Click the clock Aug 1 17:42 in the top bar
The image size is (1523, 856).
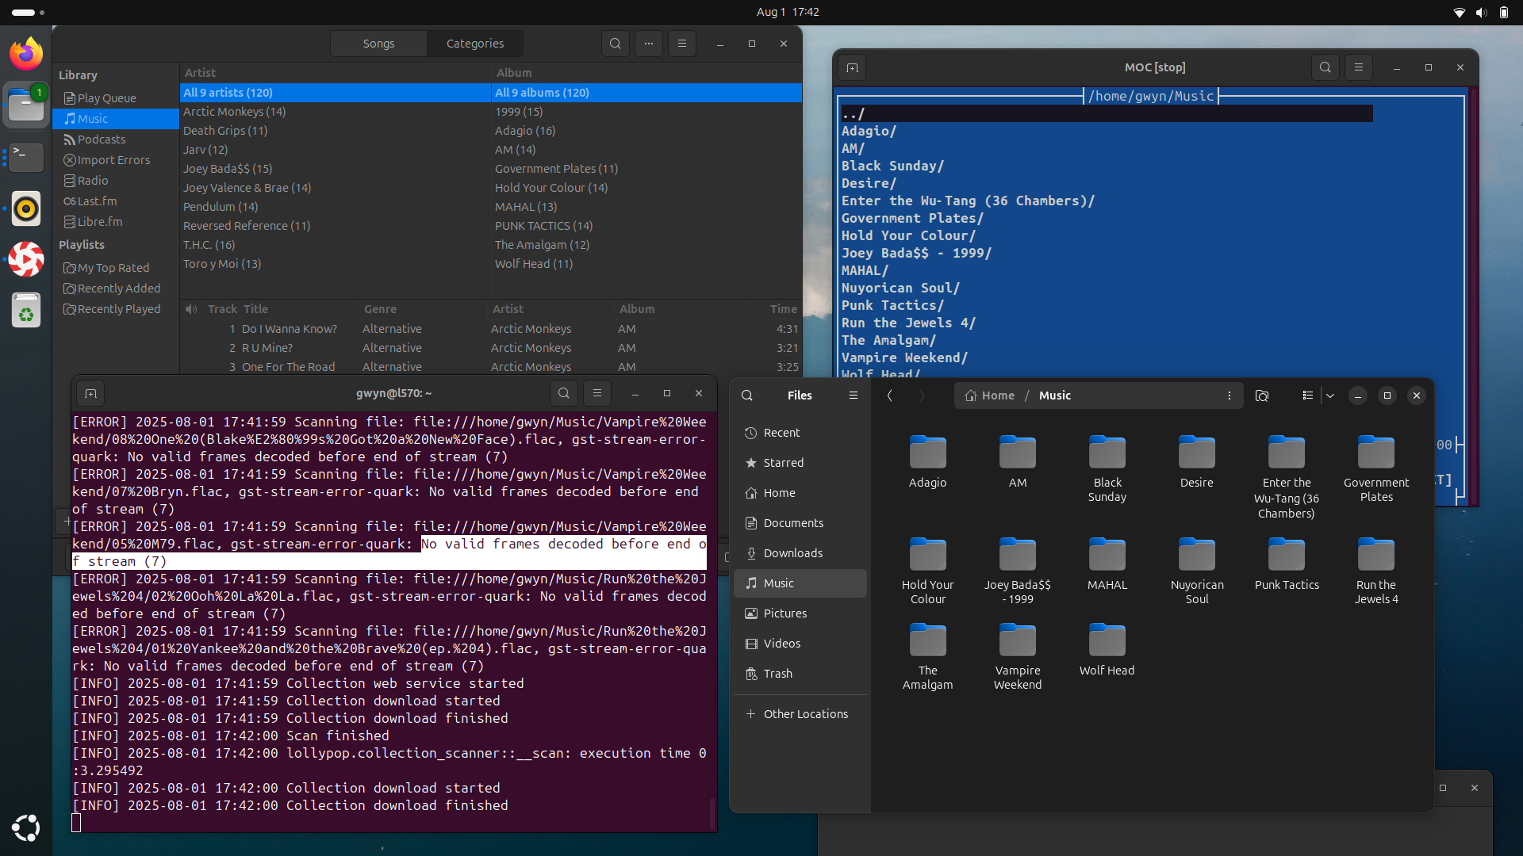pyautogui.click(x=787, y=12)
